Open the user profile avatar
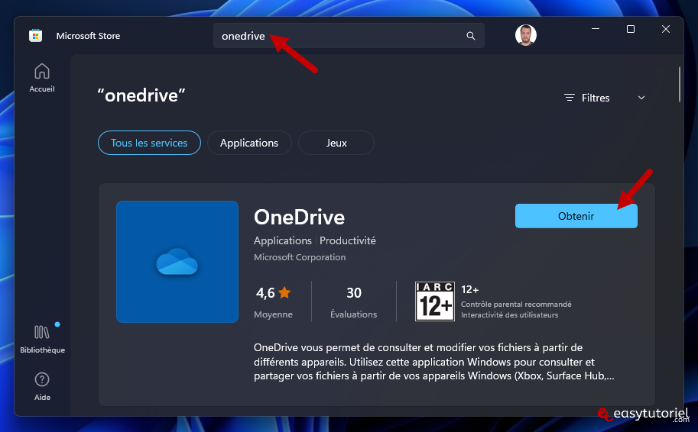The width and height of the screenshot is (698, 432). pos(526,35)
